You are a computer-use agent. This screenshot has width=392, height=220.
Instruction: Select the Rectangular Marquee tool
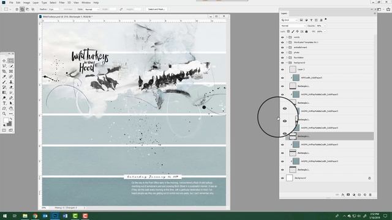[x=11, y=61]
